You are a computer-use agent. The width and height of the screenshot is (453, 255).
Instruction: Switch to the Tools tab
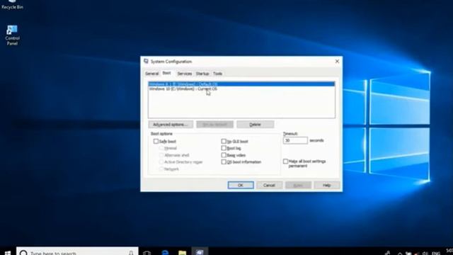(x=217, y=74)
